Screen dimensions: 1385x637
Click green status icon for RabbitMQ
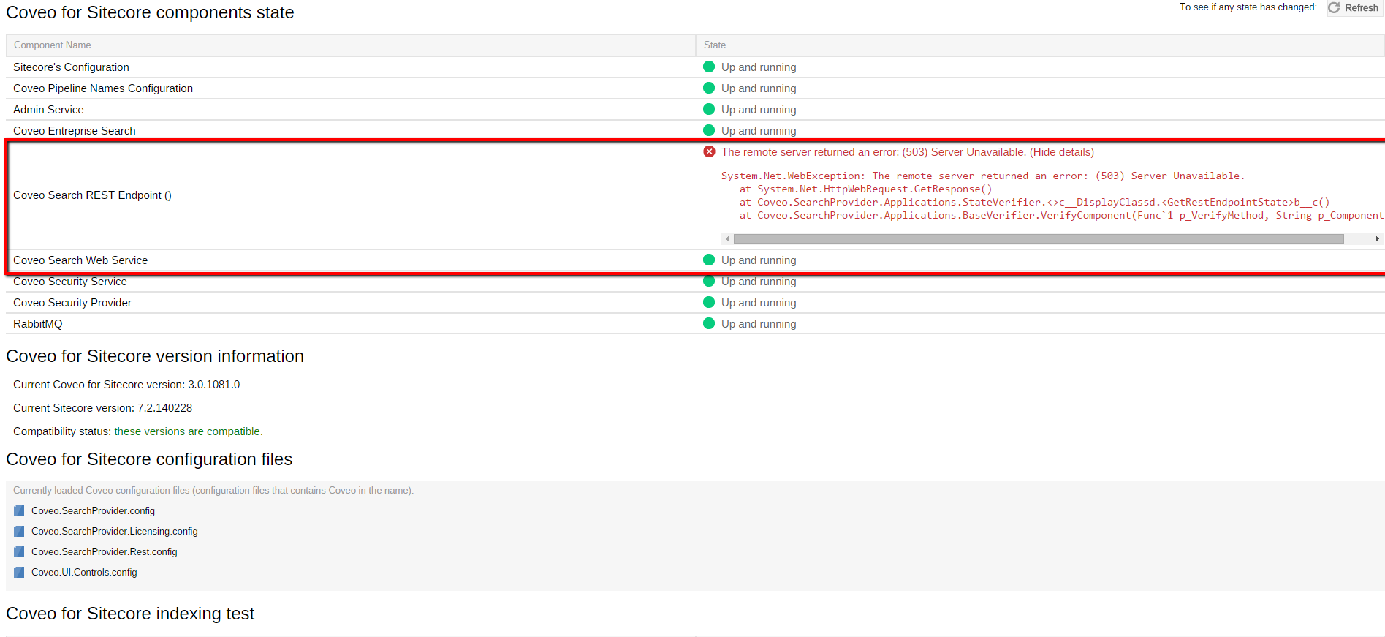click(709, 323)
